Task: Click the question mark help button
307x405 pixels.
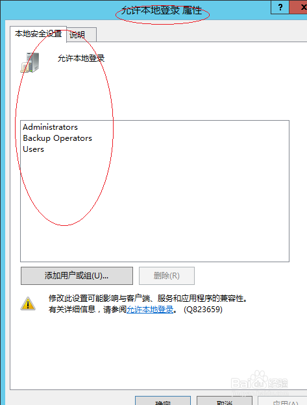Action: pyautogui.click(x=280, y=7)
